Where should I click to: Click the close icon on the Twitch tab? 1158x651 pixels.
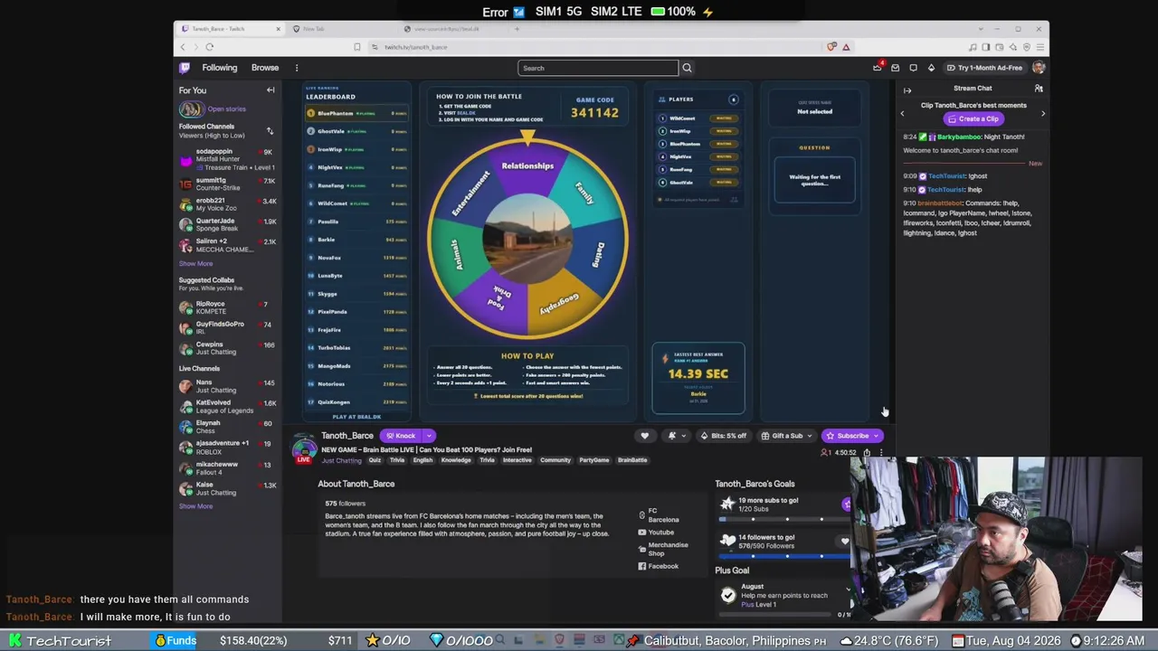pos(278,29)
